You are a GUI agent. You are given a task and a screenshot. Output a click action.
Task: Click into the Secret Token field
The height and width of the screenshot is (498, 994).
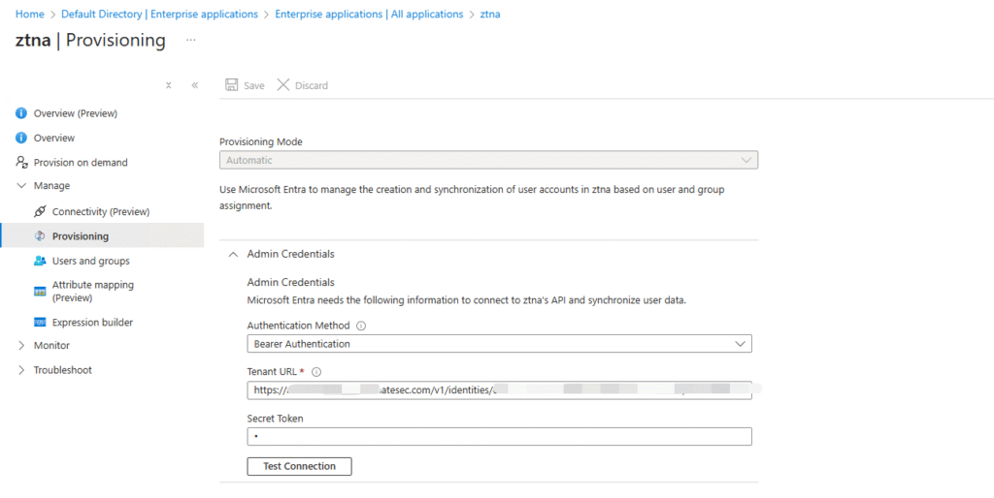coord(499,437)
